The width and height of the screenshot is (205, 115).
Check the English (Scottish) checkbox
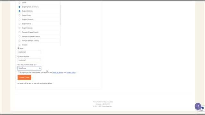[20, 19]
